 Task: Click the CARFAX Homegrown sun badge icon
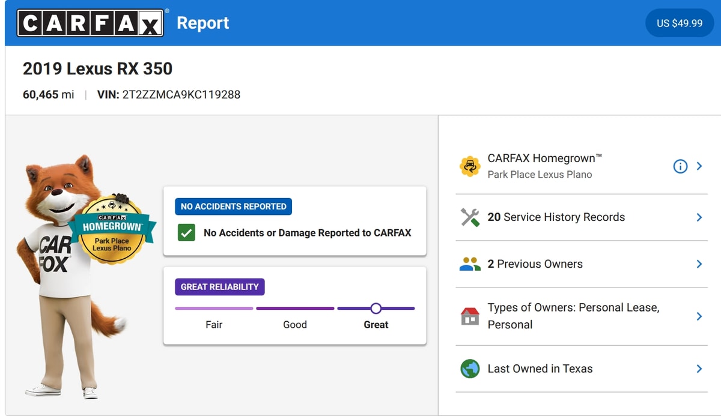pos(470,166)
